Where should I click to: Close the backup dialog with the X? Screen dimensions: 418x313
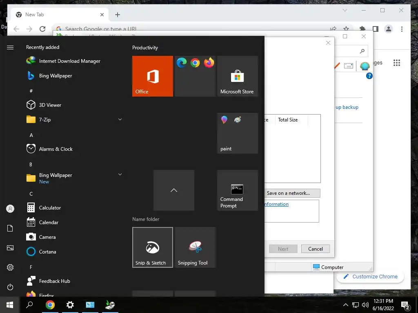click(328, 43)
